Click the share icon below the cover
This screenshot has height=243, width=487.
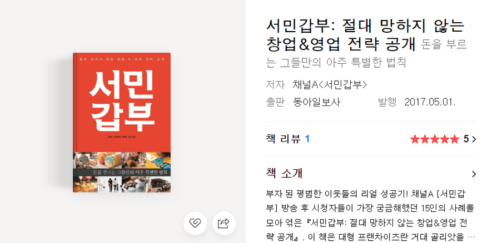tap(224, 223)
